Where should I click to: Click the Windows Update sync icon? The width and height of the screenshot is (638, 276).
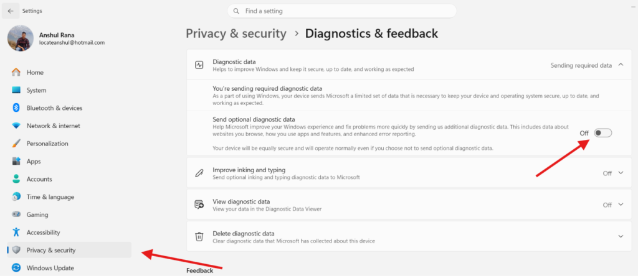pyautogui.click(x=16, y=268)
